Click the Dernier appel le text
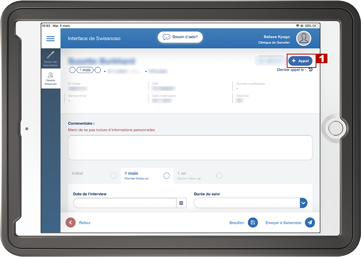Viewport: 361px width, 257px height. [291, 70]
